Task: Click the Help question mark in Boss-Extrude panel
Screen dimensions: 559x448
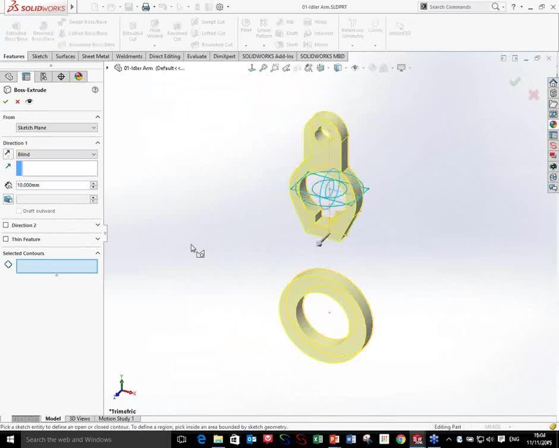Action: click(x=94, y=90)
